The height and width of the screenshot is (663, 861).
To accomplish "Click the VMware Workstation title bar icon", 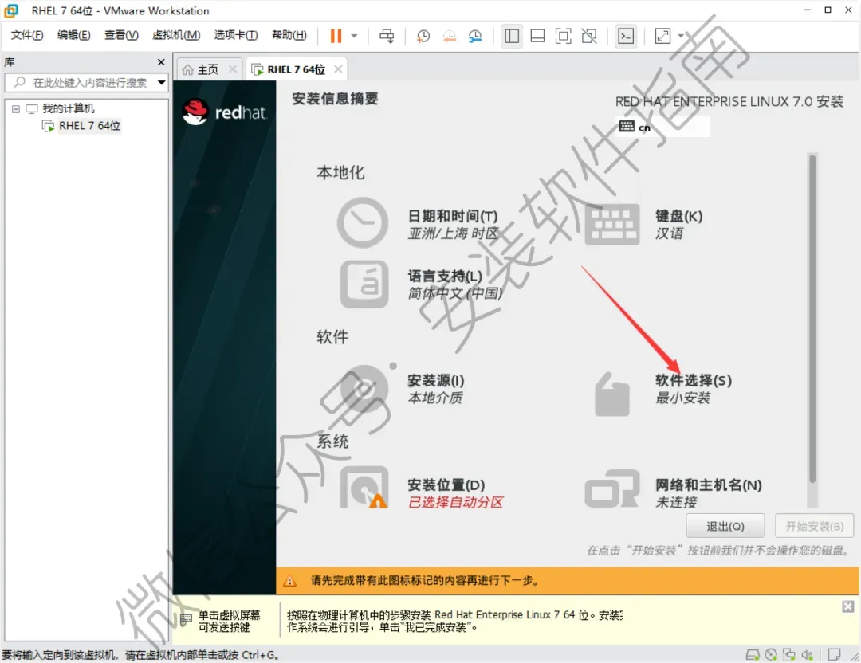I will tap(12, 10).
